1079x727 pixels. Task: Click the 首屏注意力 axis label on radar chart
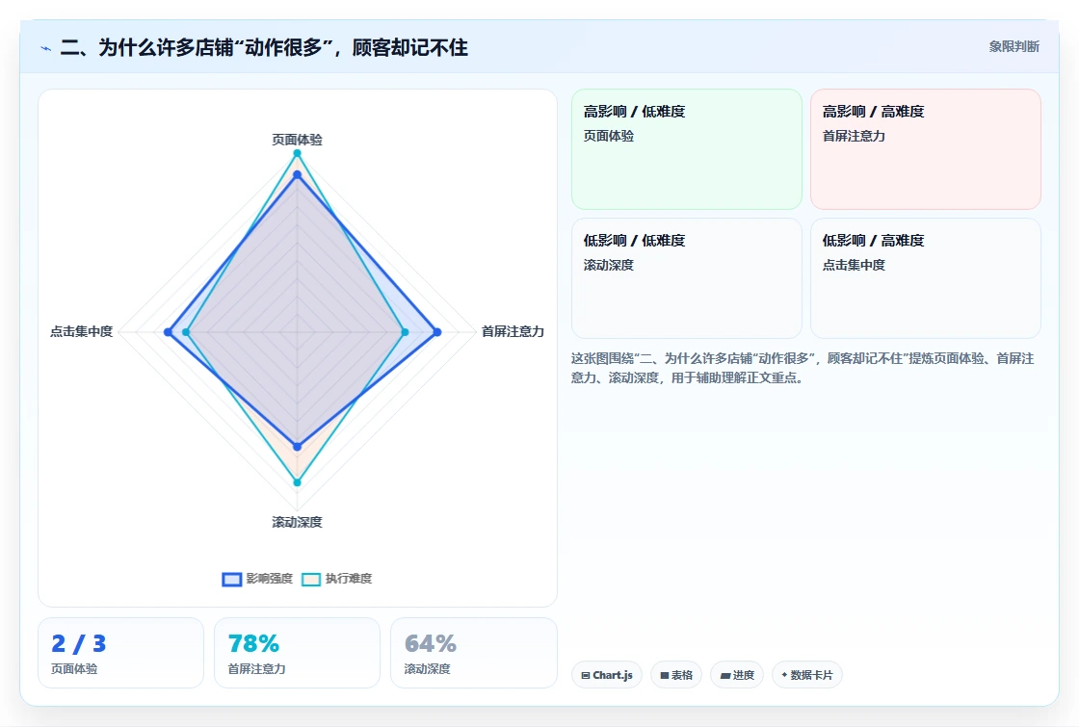coord(513,331)
